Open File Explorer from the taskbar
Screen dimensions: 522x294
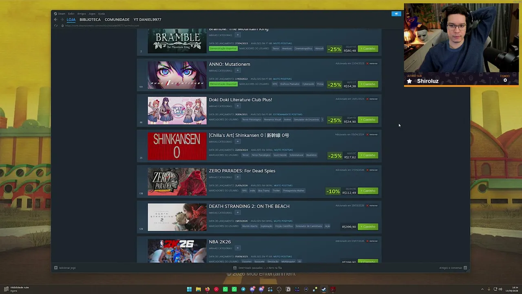pyautogui.click(x=198, y=290)
